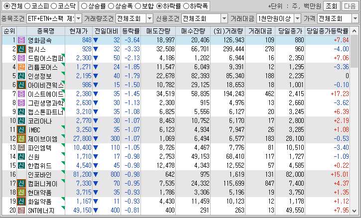Click the 증 badge icon for 드림어스컴퍼
Viewport: 361px width, 218px height.
[x=21, y=58]
